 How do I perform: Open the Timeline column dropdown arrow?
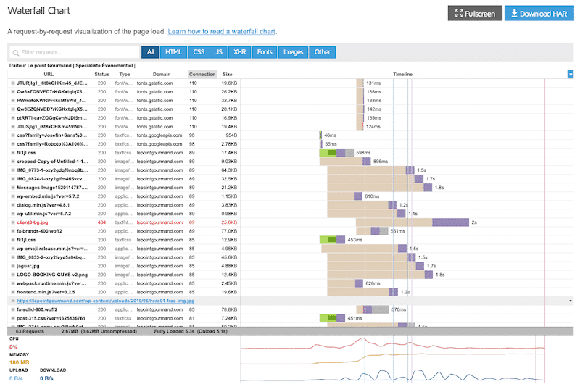[571, 74]
